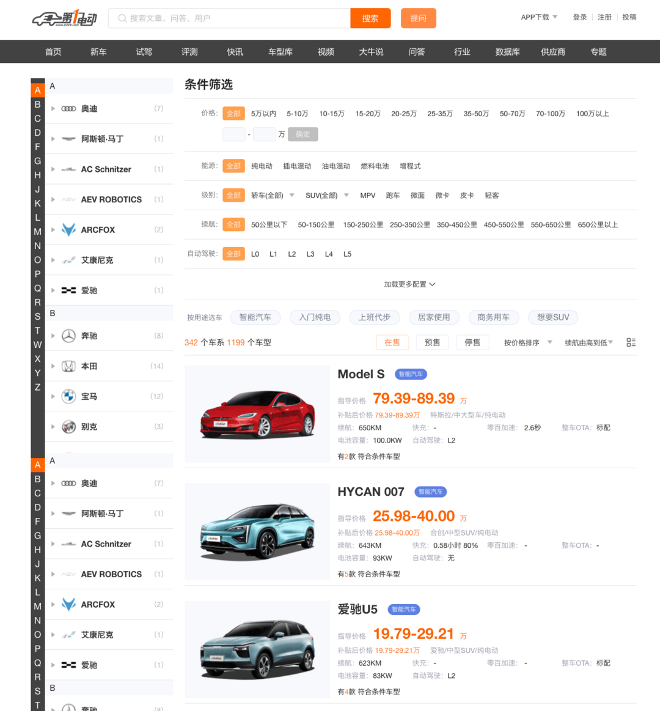Click the 注册 link
The height and width of the screenshot is (711, 660).
[x=605, y=17]
